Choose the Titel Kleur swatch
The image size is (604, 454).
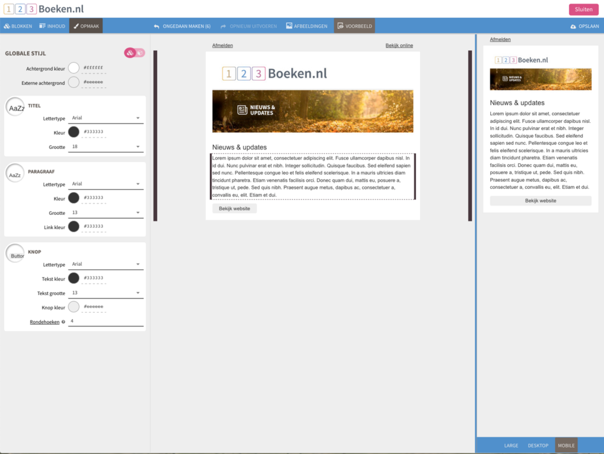(74, 132)
